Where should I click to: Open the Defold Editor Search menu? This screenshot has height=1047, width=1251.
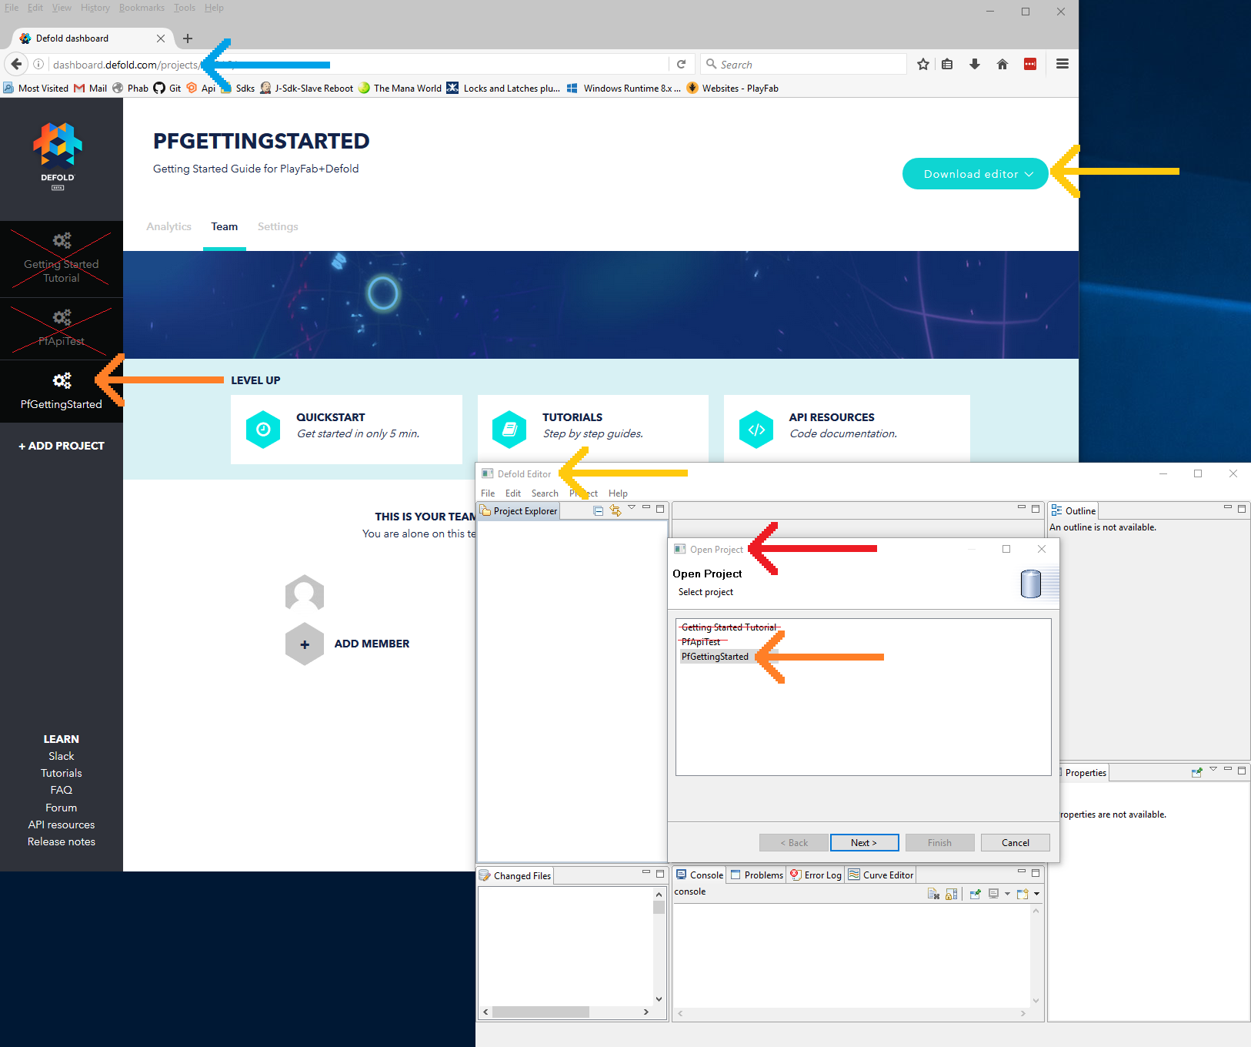click(x=545, y=493)
